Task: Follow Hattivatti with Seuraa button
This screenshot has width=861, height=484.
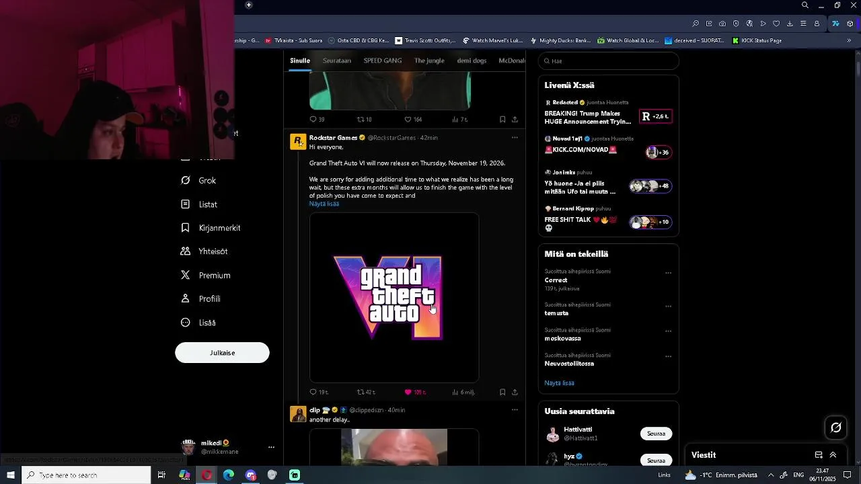Action: click(656, 434)
